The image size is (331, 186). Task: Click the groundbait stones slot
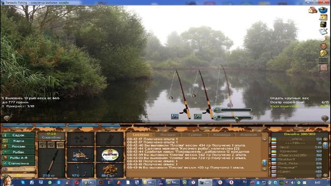point(81,139)
